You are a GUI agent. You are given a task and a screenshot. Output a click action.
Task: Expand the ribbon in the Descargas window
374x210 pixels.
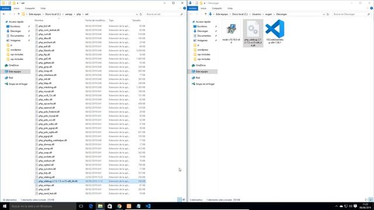tap(368, 8)
